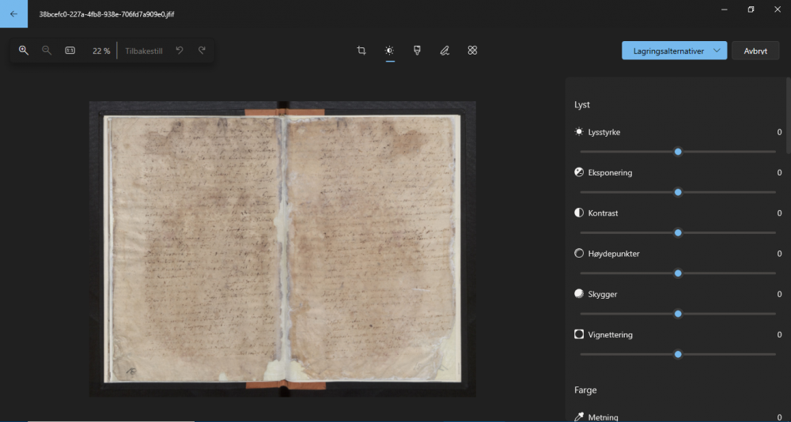Click the Skygger slider handle
The image size is (791, 422).
point(678,314)
